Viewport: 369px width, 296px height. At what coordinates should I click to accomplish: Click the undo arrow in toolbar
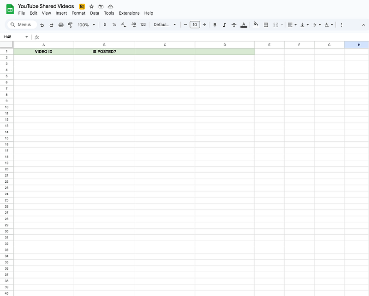pos(42,25)
